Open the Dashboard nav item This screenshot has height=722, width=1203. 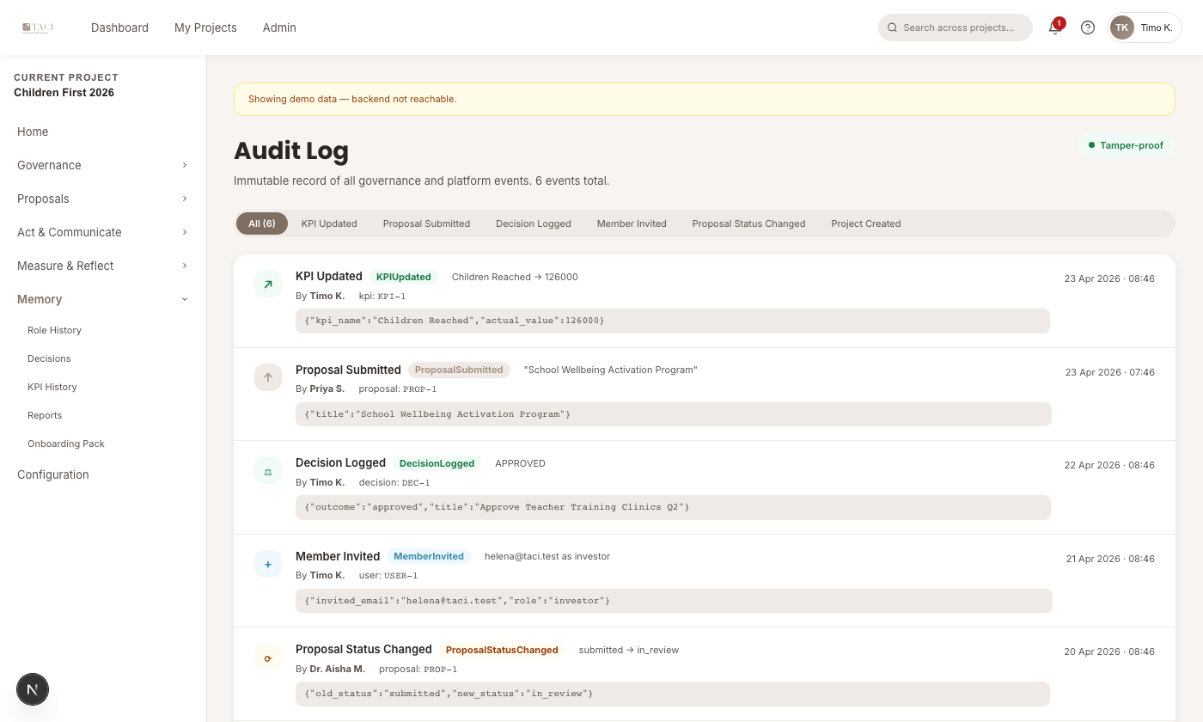coord(119,28)
